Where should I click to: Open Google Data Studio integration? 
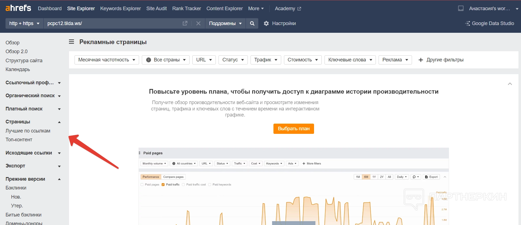tap(490, 23)
